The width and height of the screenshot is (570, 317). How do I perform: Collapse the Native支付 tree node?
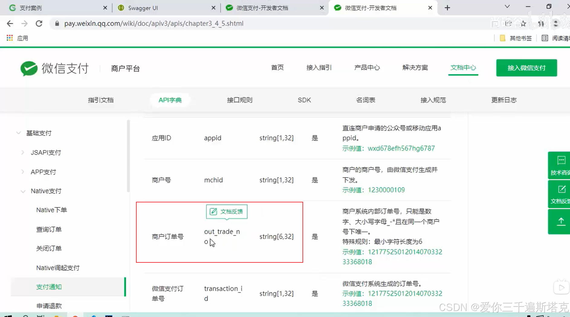(23, 191)
